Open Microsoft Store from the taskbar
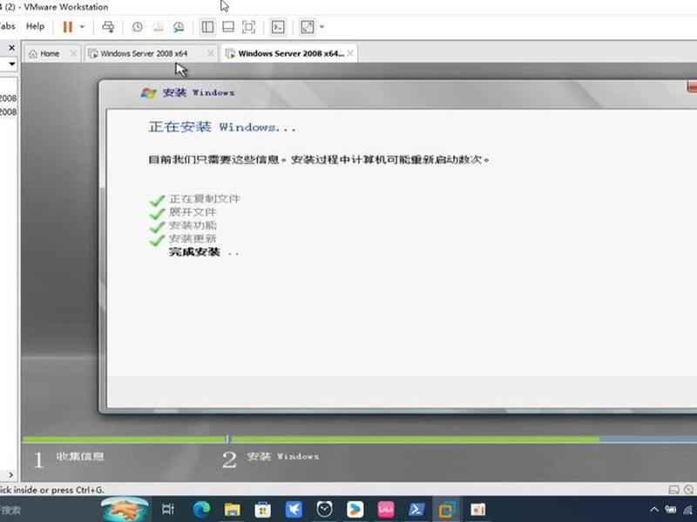Image resolution: width=697 pixels, height=522 pixels. (263, 509)
